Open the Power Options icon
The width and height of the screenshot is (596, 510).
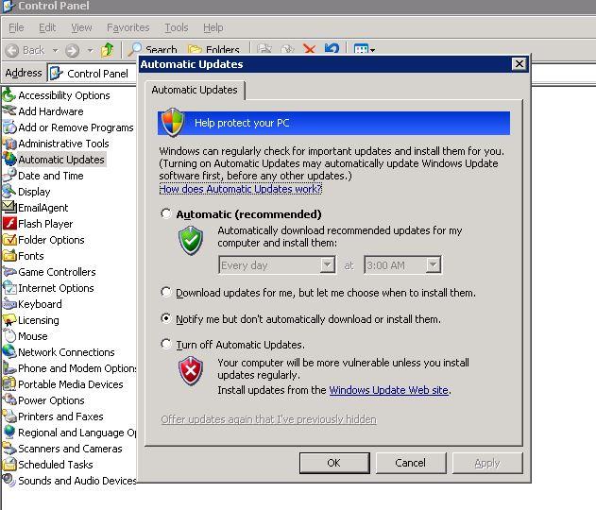9,400
